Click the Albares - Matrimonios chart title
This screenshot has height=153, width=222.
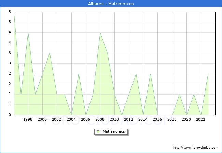[111, 4]
